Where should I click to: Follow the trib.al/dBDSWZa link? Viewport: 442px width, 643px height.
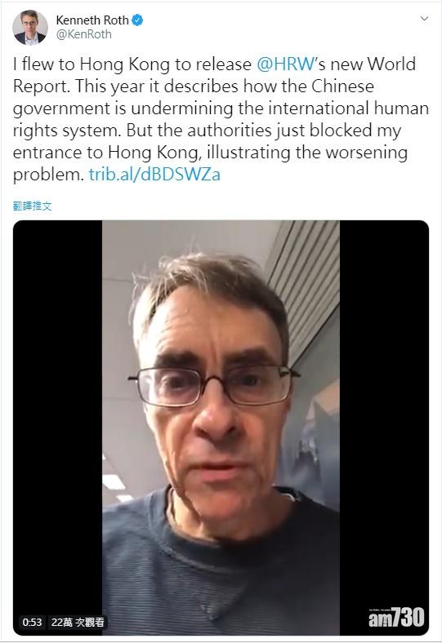click(x=154, y=175)
